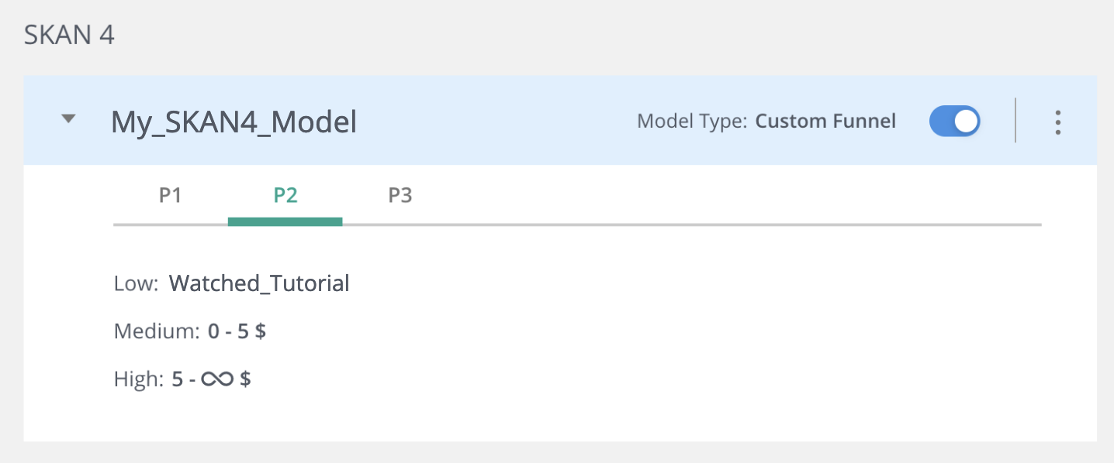Image resolution: width=1114 pixels, height=463 pixels.
Task: Click the Model Type label
Action: tap(692, 122)
